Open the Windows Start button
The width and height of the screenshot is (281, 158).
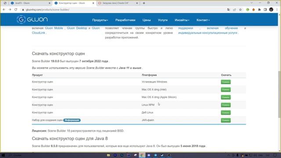[x=3, y=155]
